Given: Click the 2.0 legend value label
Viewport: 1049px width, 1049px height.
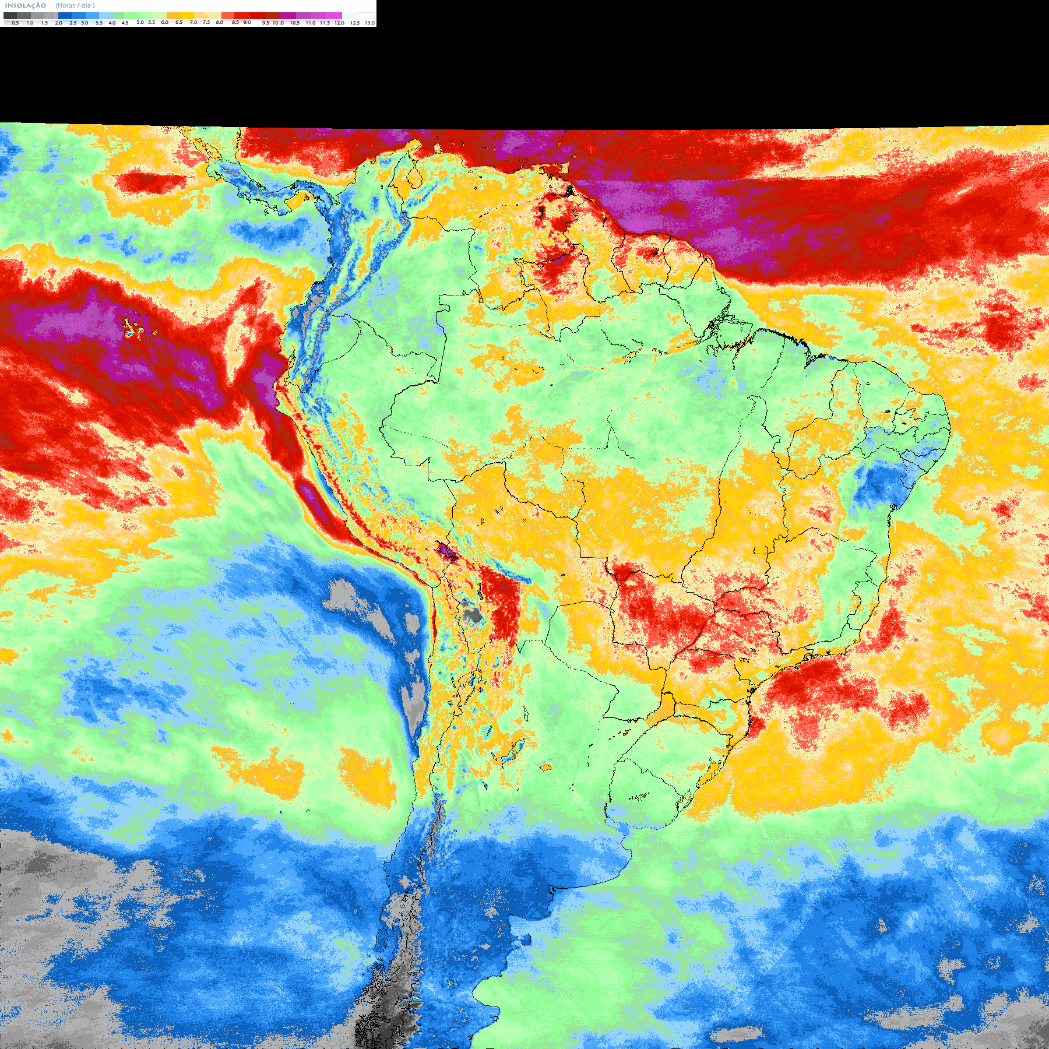Looking at the screenshot, I should (x=58, y=23).
